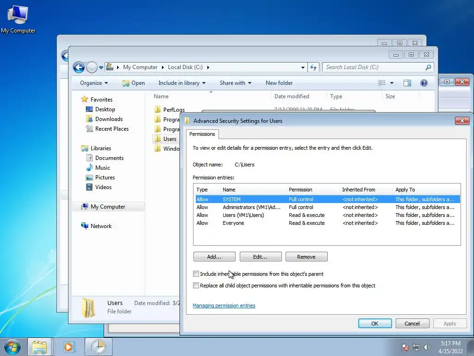Screen dimensions: 474x356
Task: Sort by the Size column header
Action: click(401, 96)
